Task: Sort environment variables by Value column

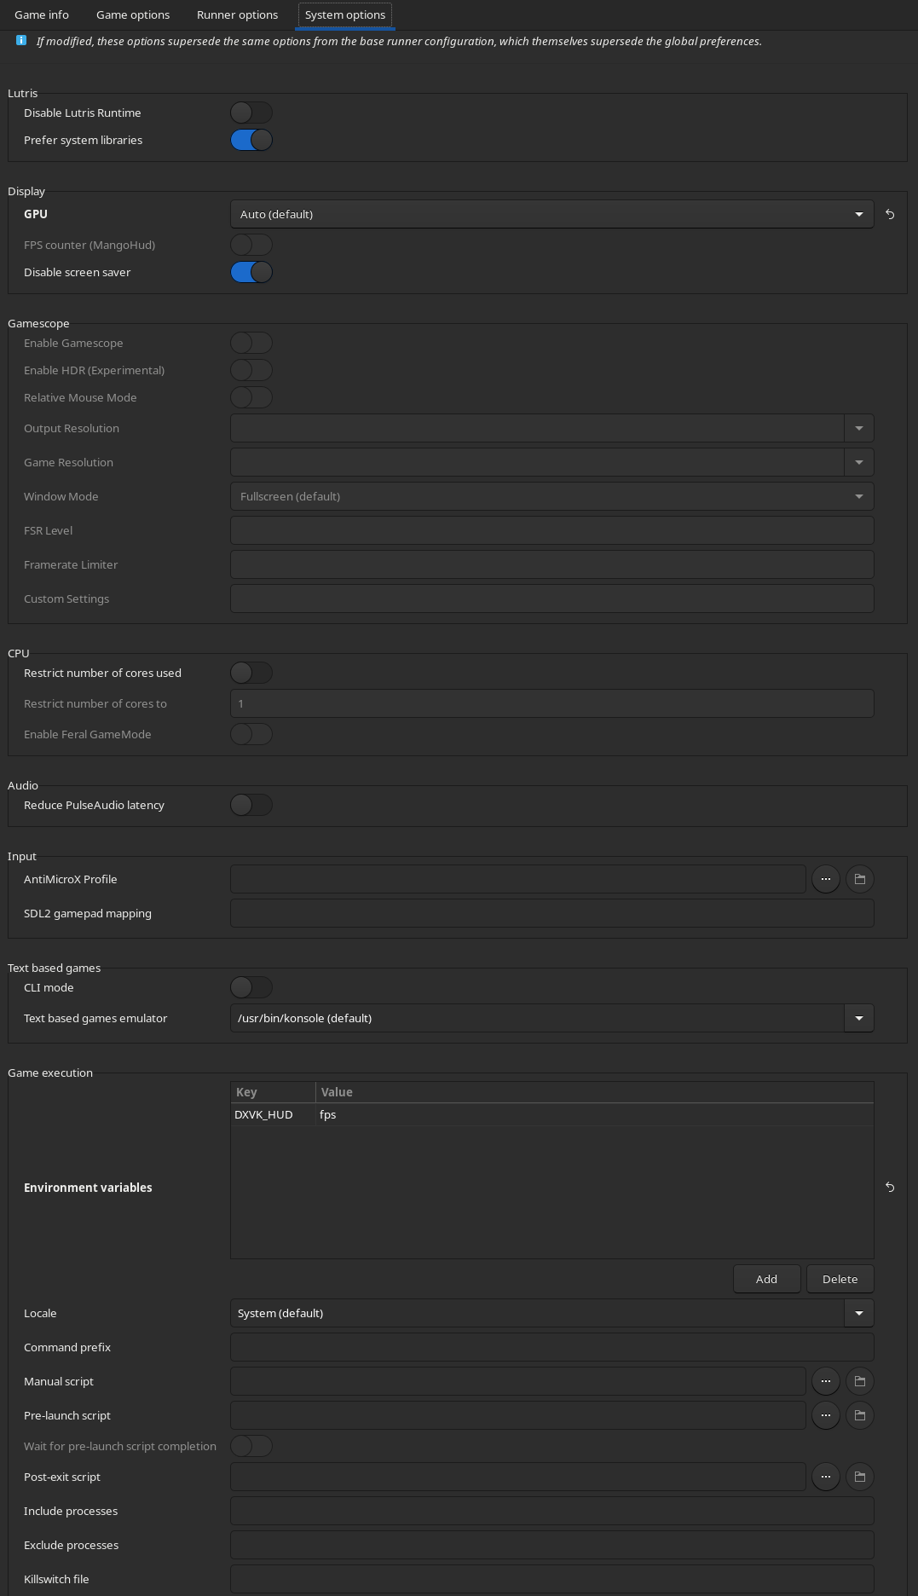Action: (x=594, y=1092)
